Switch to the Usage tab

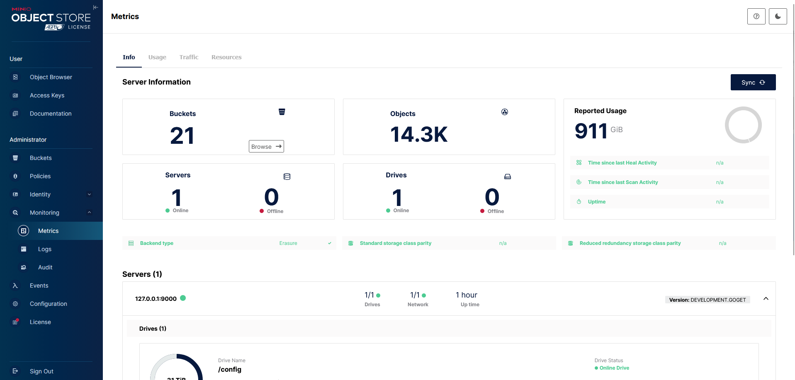[x=157, y=57]
